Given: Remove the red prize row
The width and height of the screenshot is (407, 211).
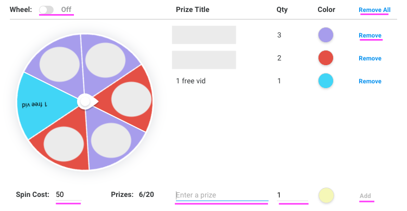Looking at the screenshot, I should click(370, 58).
